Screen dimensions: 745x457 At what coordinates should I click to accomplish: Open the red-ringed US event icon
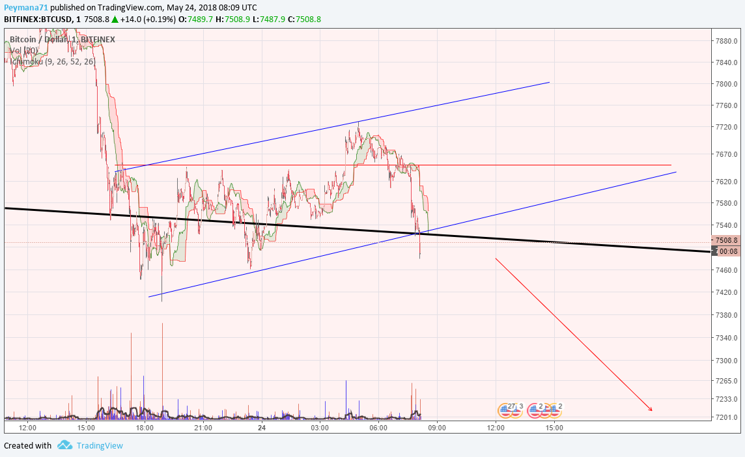click(x=535, y=410)
